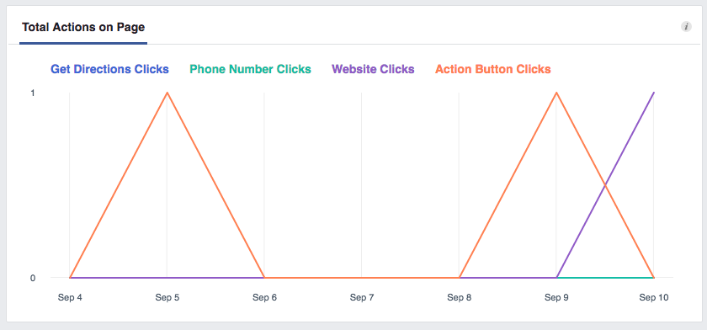This screenshot has height=330, width=707.
Task: Toggle the Website Clicks series
Action: (373, 69)
